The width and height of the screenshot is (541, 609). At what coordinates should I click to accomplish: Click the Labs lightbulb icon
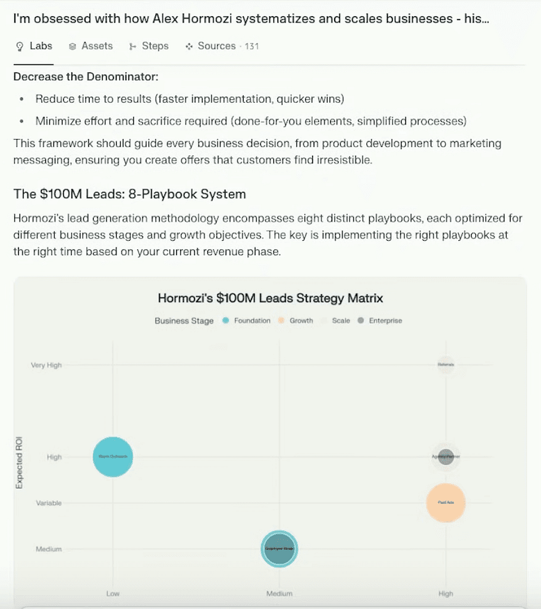coord(20,46)
